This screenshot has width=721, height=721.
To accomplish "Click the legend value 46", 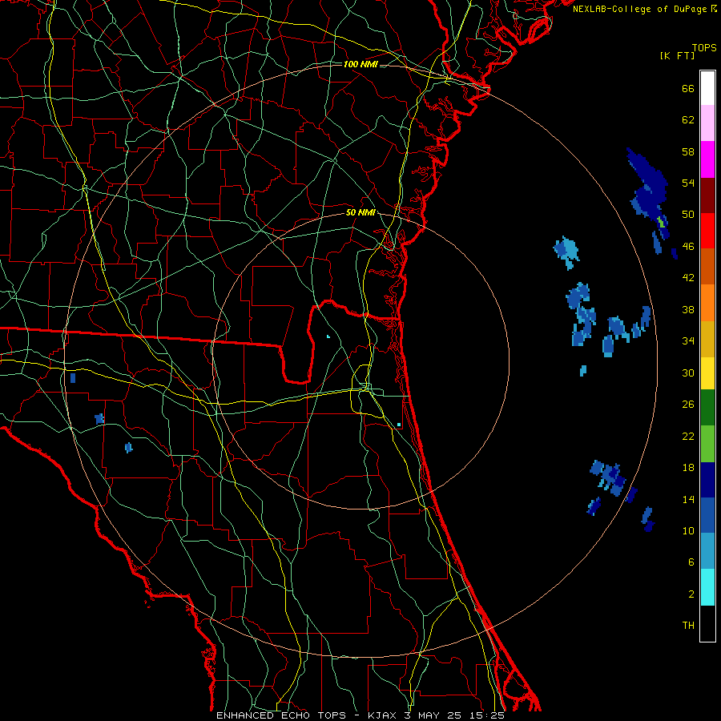I will pyautogui.click(x=688, y=246).
